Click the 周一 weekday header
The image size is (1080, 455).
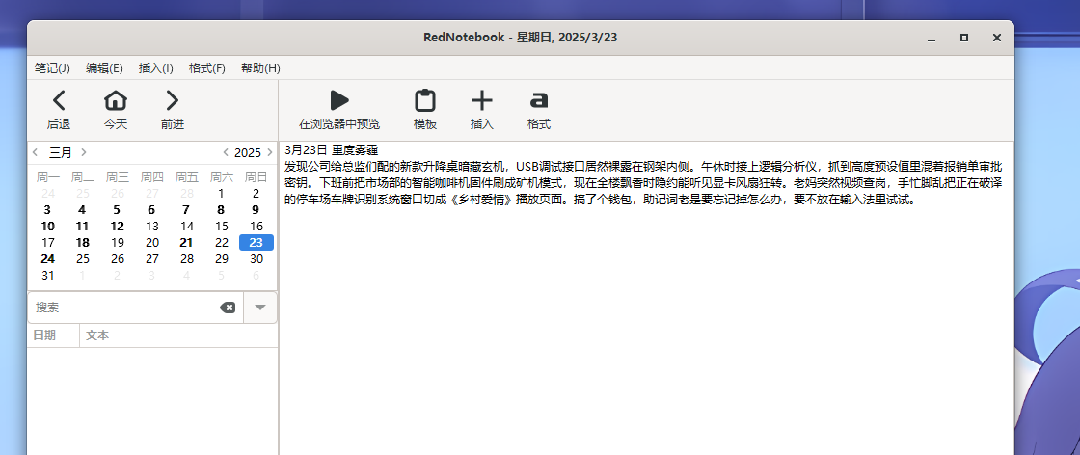click(x=47, y=177)
